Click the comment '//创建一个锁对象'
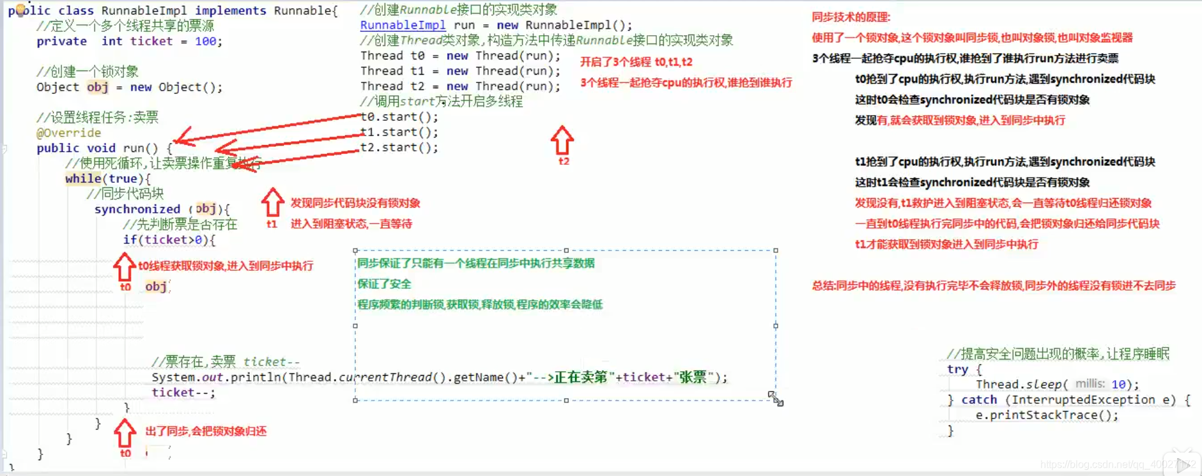1202x476 pixels. point(87,72)
